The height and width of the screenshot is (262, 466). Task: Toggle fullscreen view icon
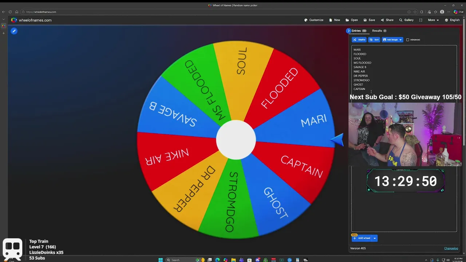[421, 20]
